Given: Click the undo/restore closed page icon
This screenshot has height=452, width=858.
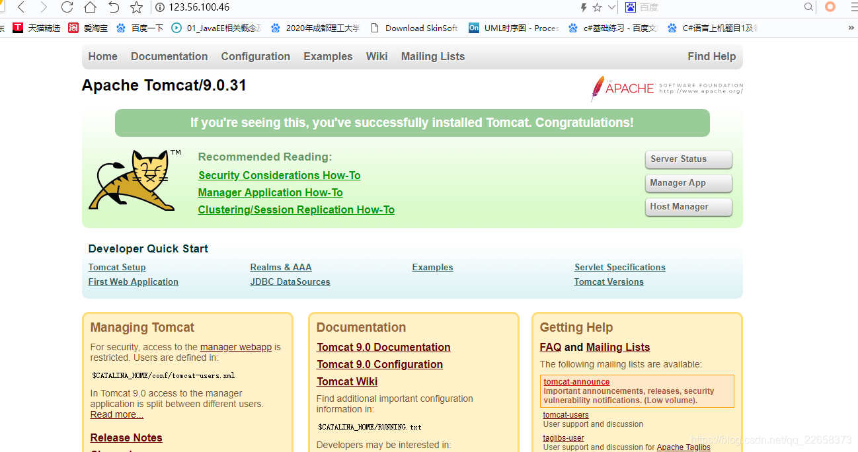Looking at the screenshot, I should (x=114, y=7).
